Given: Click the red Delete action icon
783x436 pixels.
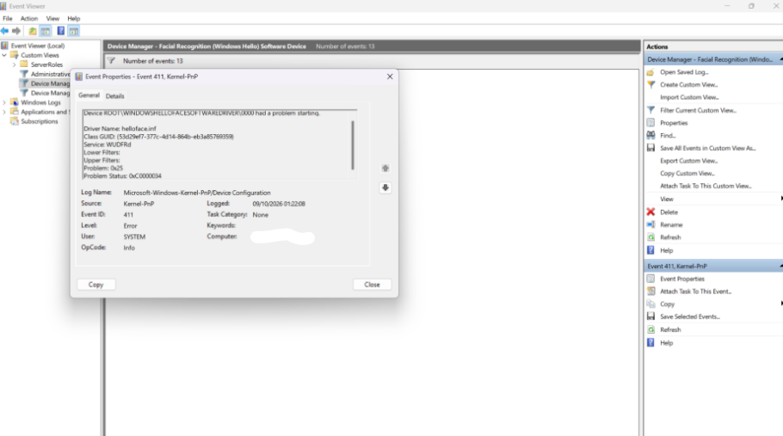Looking at the screenshot, I should coord(650,212).
